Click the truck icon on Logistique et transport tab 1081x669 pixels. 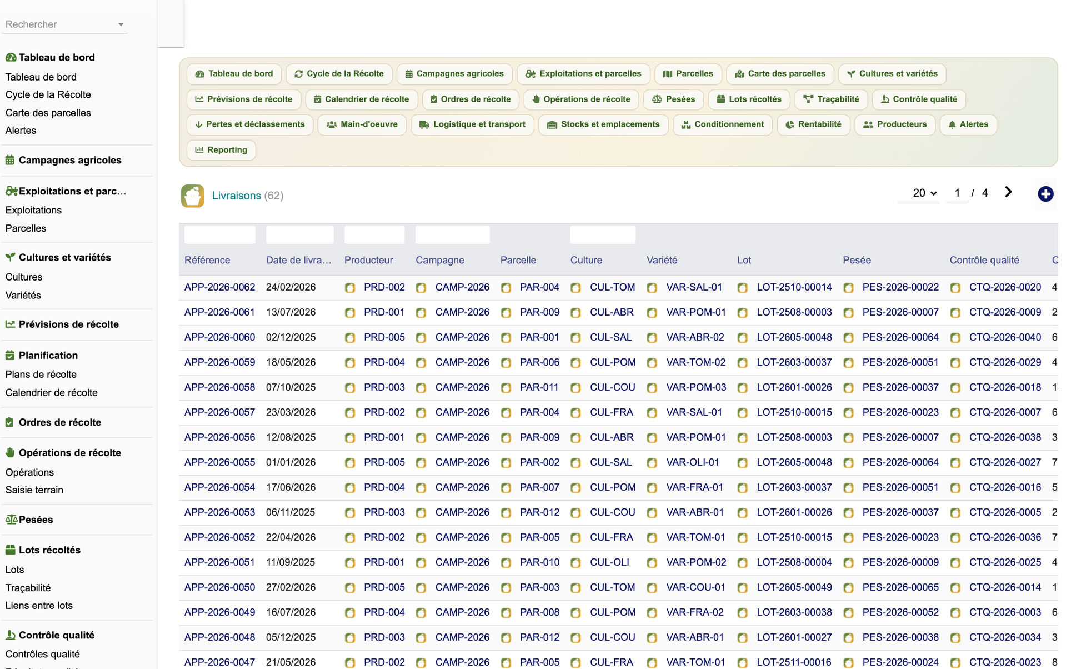point(424,124)
